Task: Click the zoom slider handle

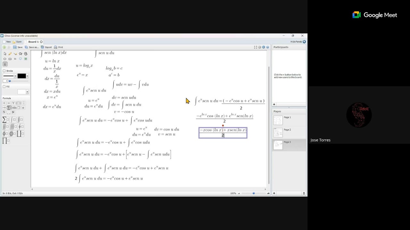Action: click(x=253, y=193)
